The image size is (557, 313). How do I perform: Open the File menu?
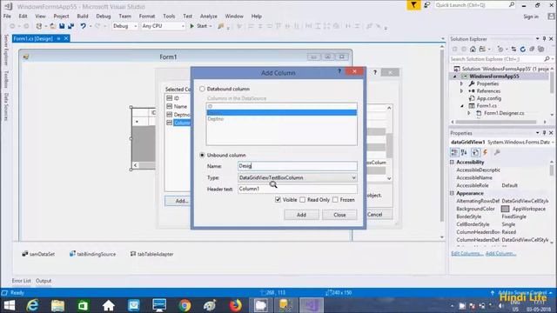pyautogui.click(x=7, y=16)
